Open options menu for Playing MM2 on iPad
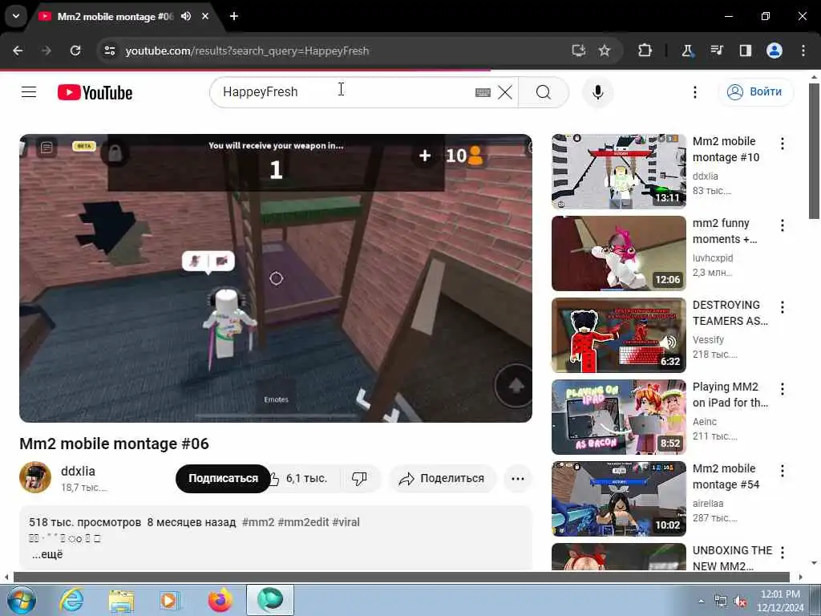The height and width of the screenshot is (616, 821). tap(783, 389)
